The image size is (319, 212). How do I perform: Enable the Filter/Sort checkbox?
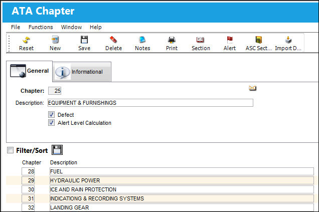point(10,150)
